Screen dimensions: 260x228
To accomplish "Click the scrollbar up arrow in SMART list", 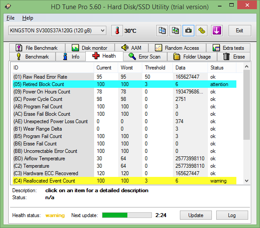I will [247, 66].
